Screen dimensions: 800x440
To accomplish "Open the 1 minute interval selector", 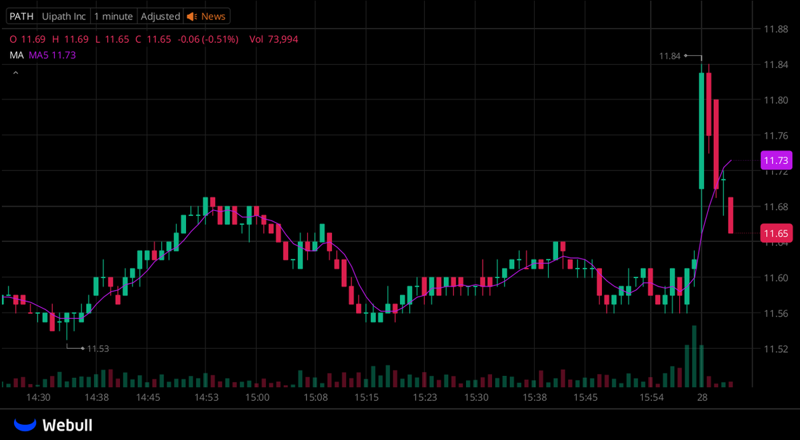I will point(113,16).
